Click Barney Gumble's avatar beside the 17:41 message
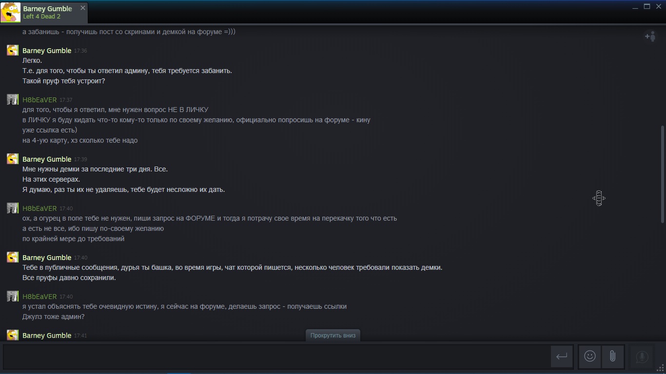 13,335
